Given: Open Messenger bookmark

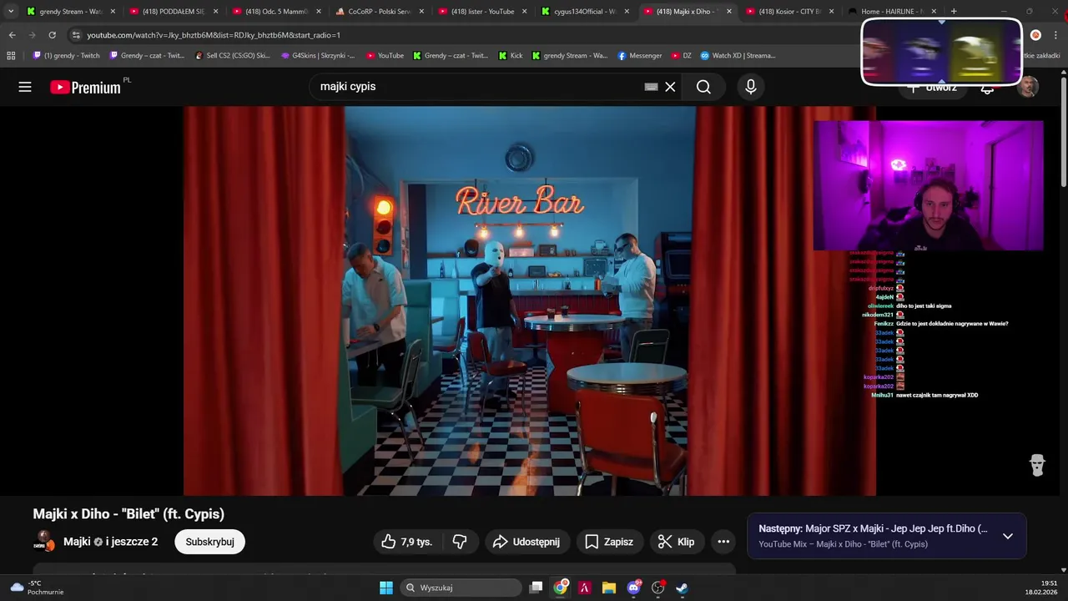Looking at the screenshot, I should click(640, 56).
